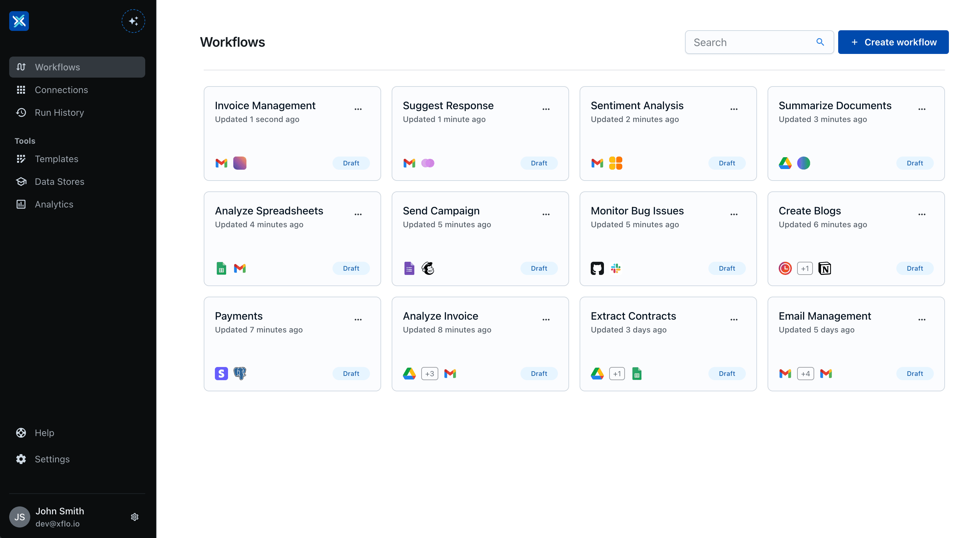Click the Google Sheets icon on Analyze Spreadsheets
This screenshot has width=966, height=538.
pos(221,268)
